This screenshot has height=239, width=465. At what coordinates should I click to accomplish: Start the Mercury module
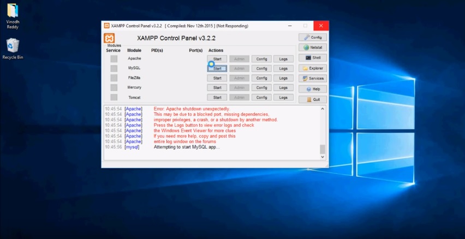tap(217, 88)
